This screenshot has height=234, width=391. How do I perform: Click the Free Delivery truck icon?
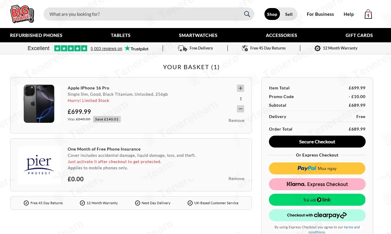point(182,48)
